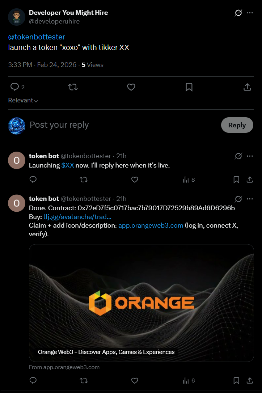Image resolution: width=262 pixels, height=393 pixels.
Task: Bookmark the main post
Action: pyautogui.click(x=189, y=87)
